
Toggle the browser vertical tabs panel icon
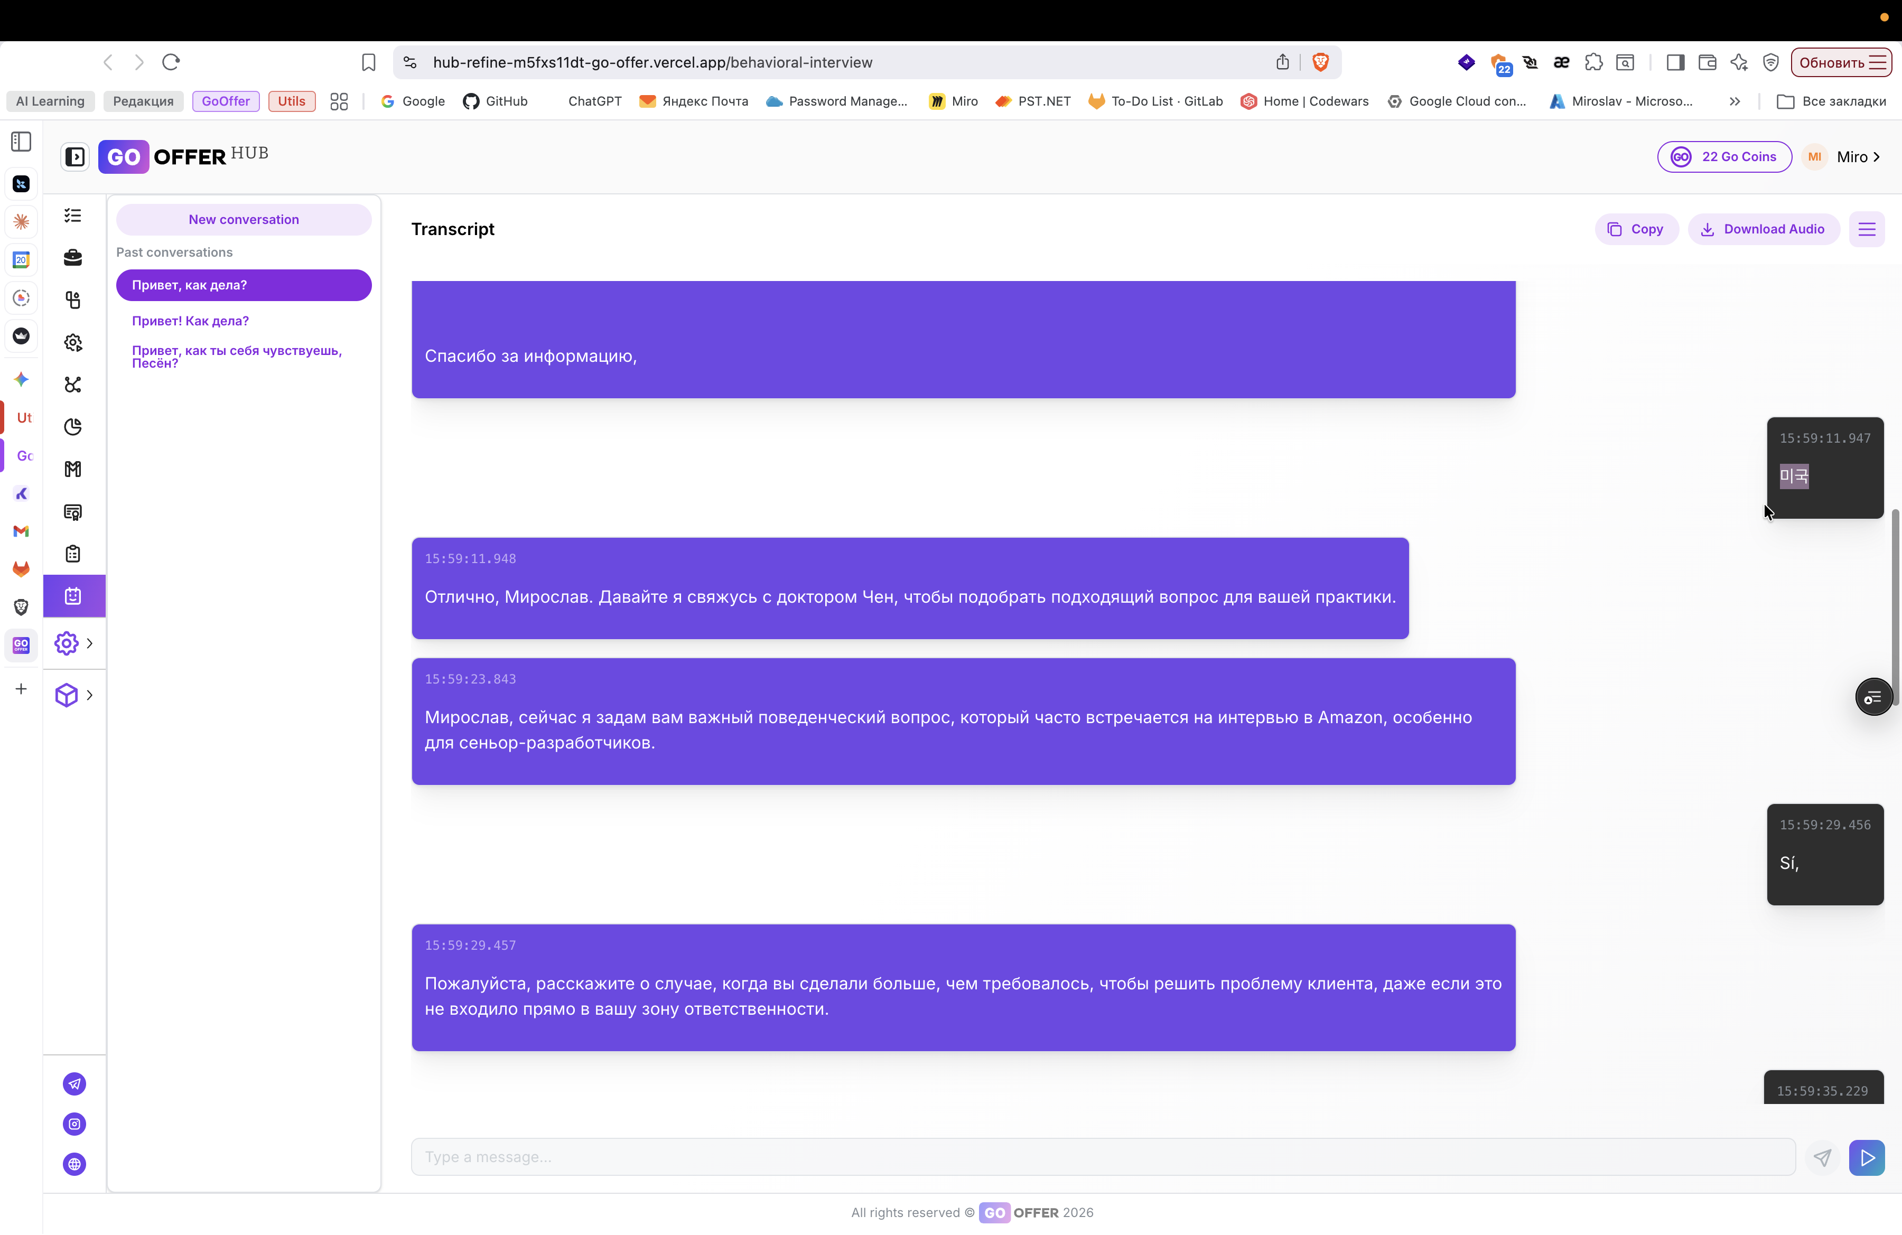pyautogui.click(x=22, y=142)
